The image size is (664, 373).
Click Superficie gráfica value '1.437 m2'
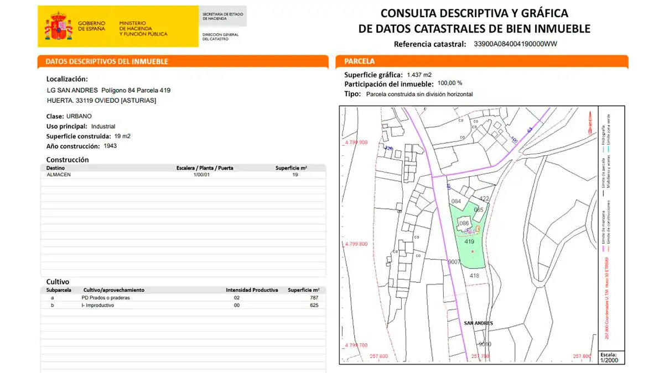point(419,75)
